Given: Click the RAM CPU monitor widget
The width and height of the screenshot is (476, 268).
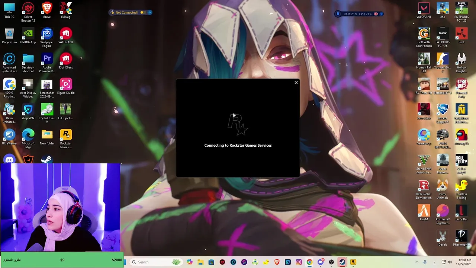Looking at the screenshot, I should pos(360,14).
